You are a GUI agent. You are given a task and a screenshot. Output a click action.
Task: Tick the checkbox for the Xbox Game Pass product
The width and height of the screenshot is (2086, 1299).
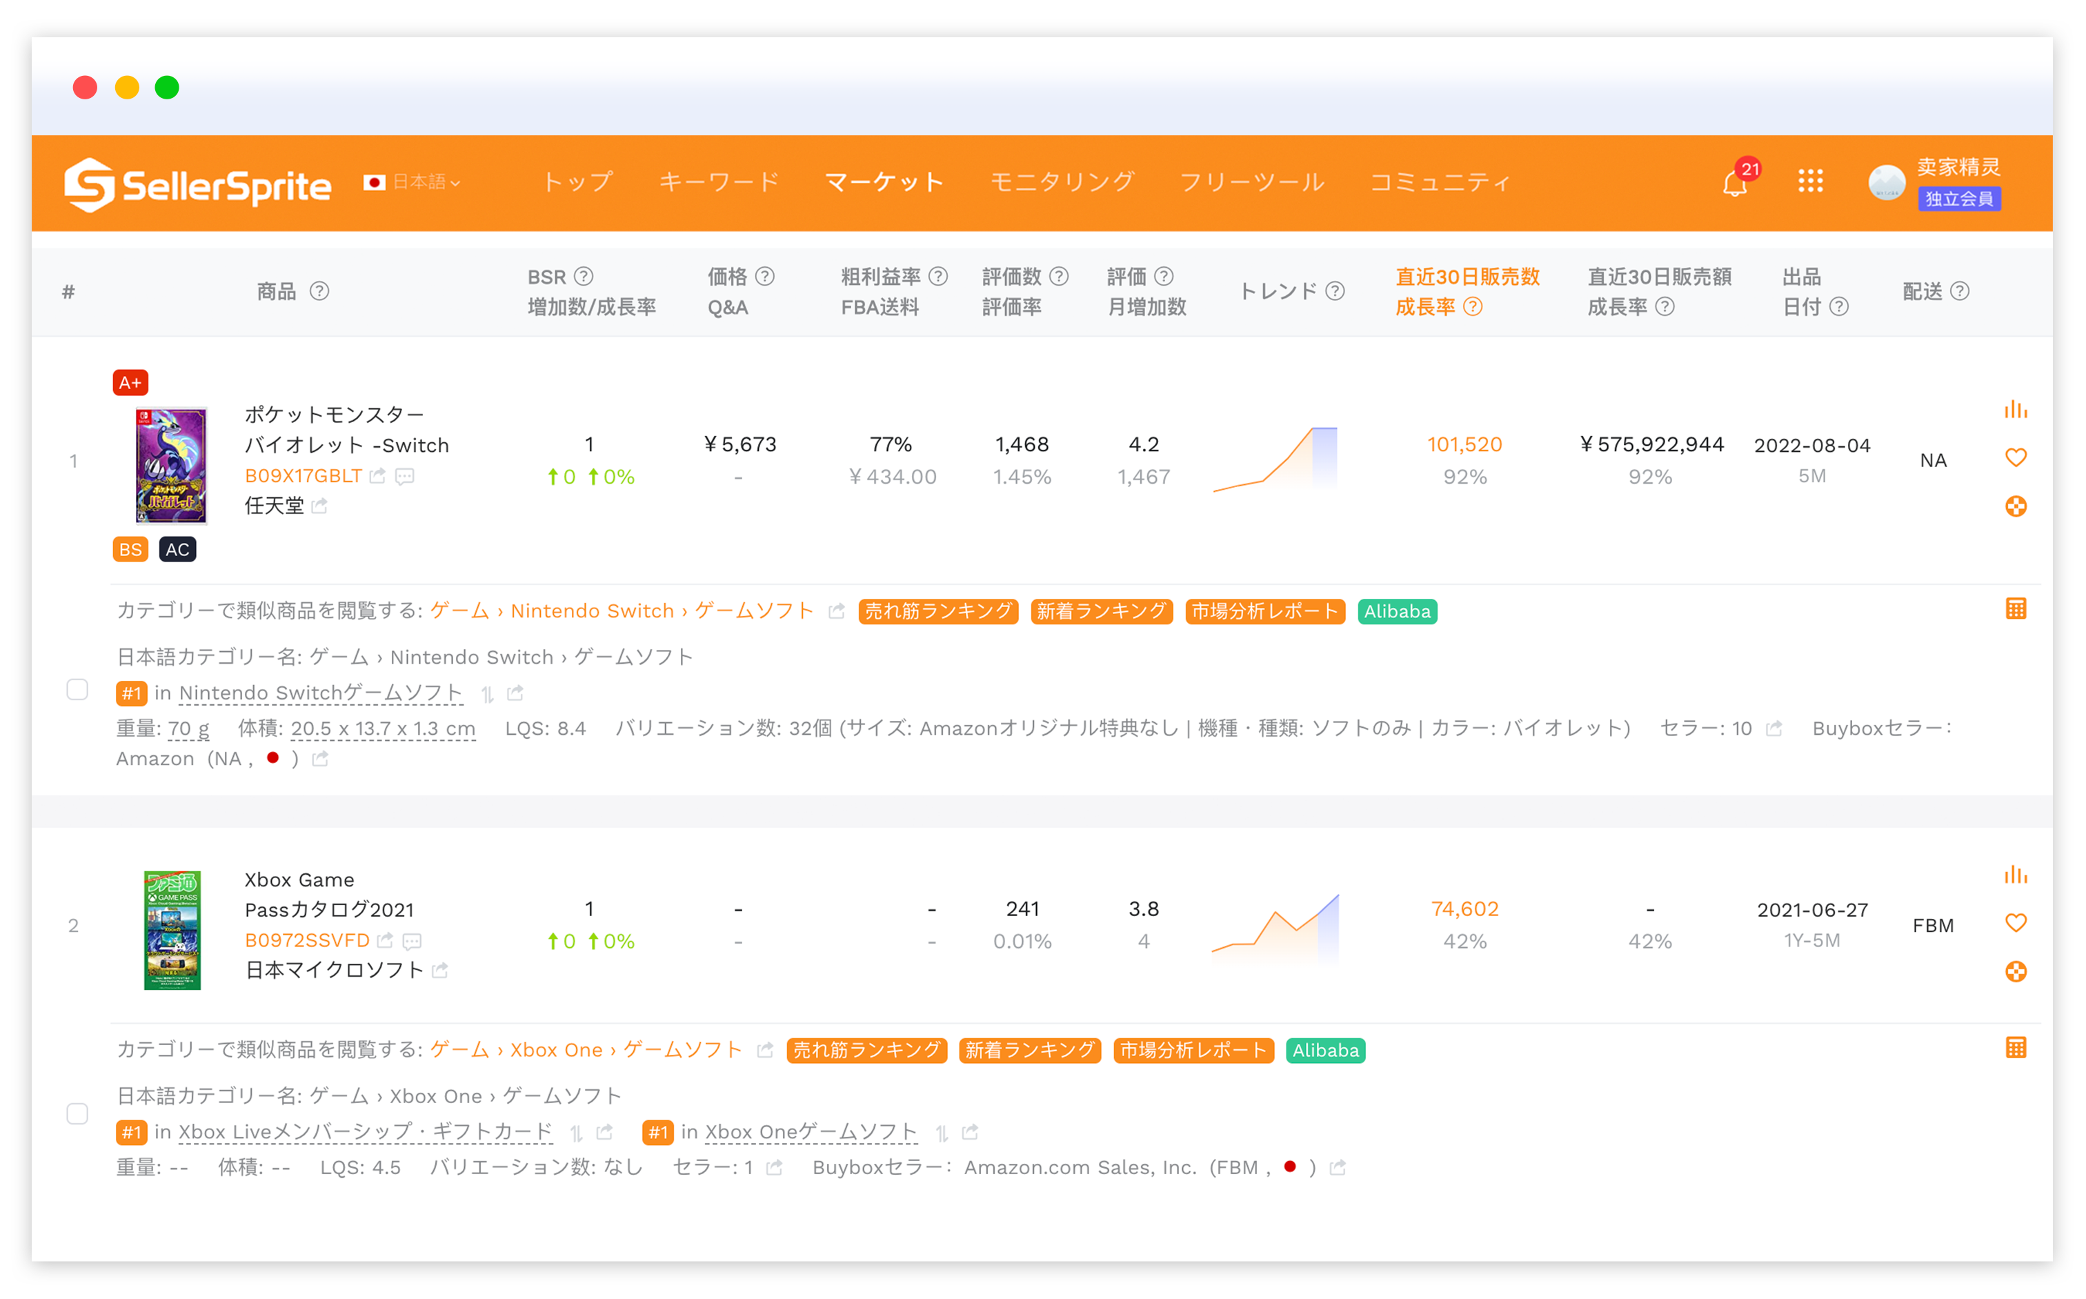(77, 1114)
